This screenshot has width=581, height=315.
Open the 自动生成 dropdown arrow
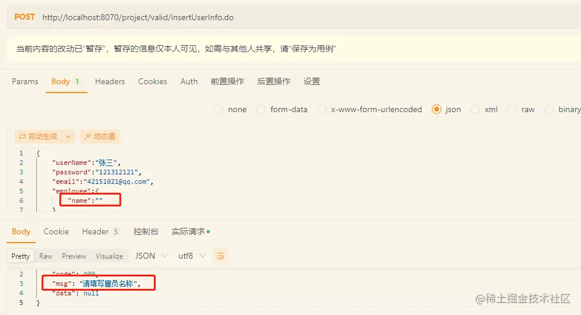(68, 136)
